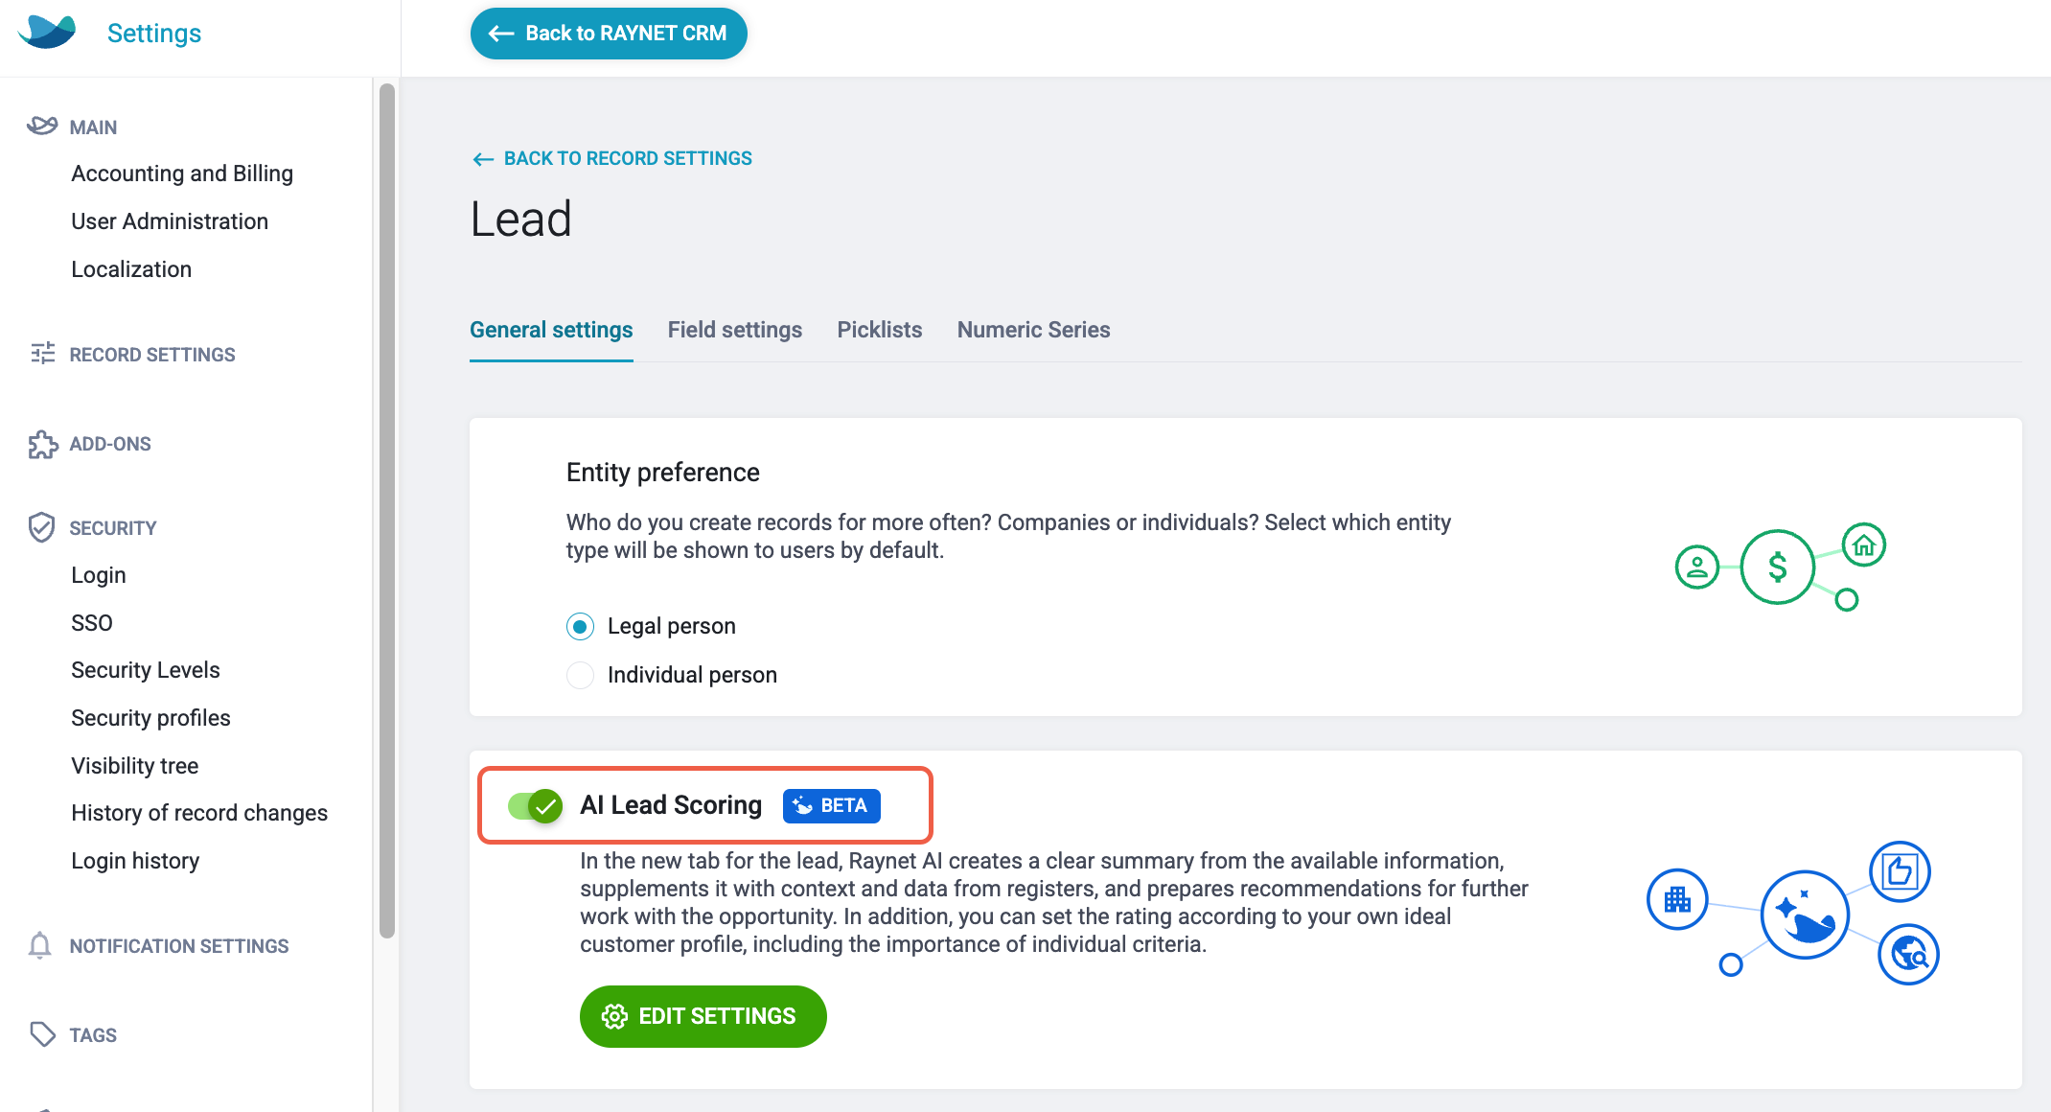The image size is (2051, 1112).
Task: Select the Individual person radio button
Action: coord(580,675)
